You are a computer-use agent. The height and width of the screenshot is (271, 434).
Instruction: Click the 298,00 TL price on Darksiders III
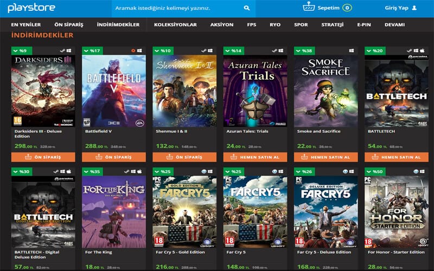coord(25,146)
